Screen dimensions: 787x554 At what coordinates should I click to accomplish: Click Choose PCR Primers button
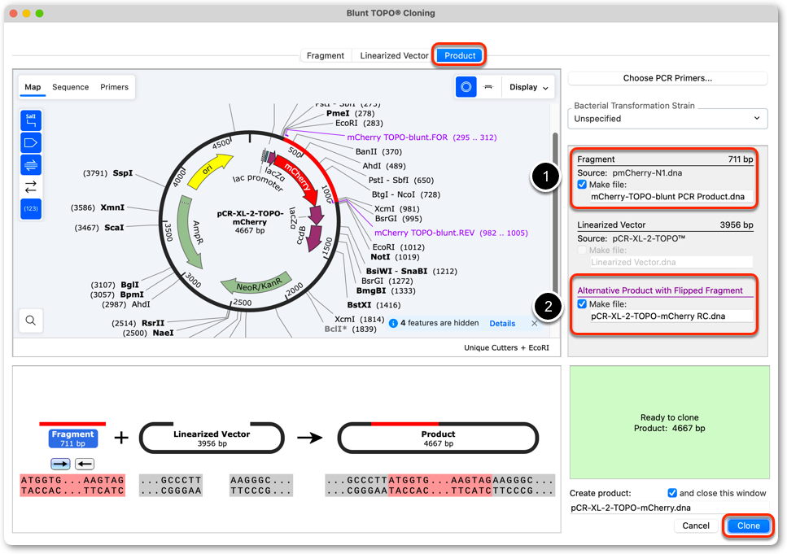tap(667, 78)
